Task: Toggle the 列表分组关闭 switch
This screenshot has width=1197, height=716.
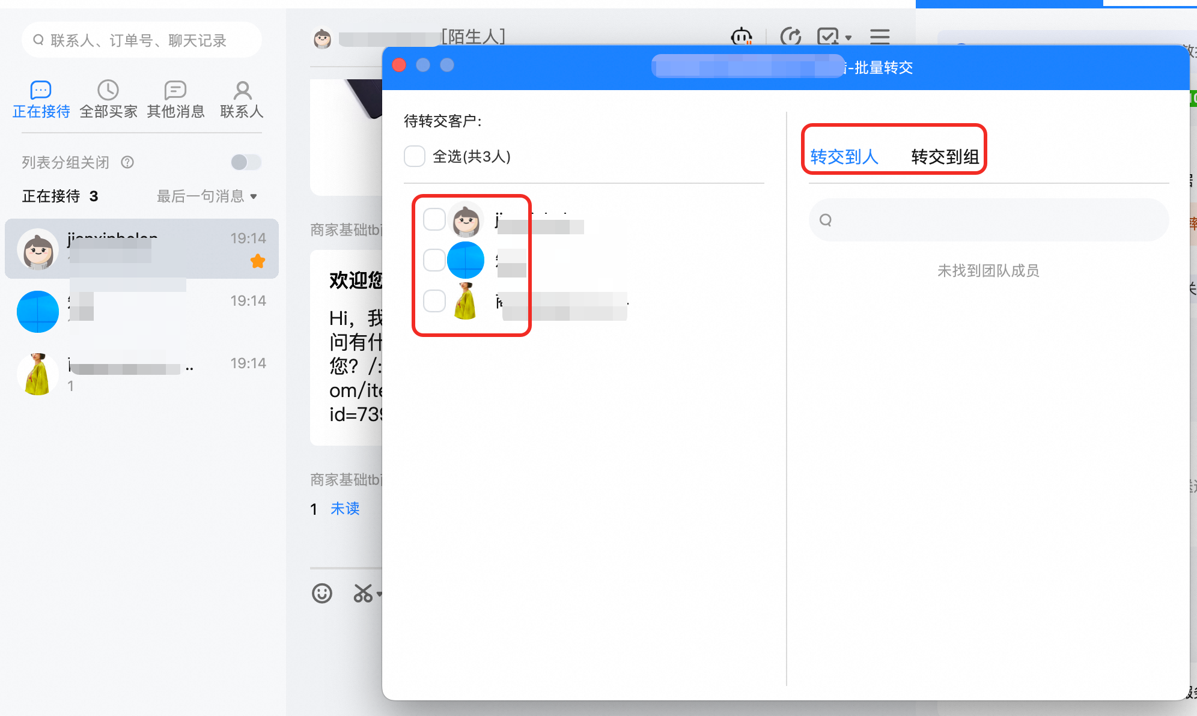Action: [246, 162]
